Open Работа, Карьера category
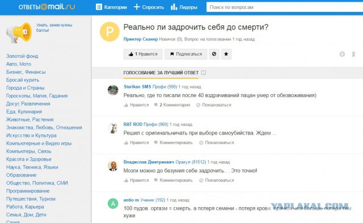The image size is (363, 223). coord(25,207)
